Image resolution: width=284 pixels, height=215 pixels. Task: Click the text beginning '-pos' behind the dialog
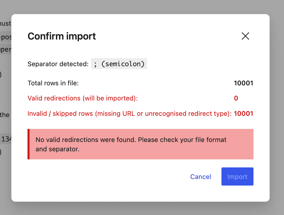coord(5,37)
